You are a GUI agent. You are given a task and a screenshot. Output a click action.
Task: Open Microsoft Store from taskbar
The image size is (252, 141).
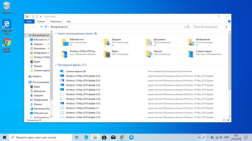click(104, 137)
